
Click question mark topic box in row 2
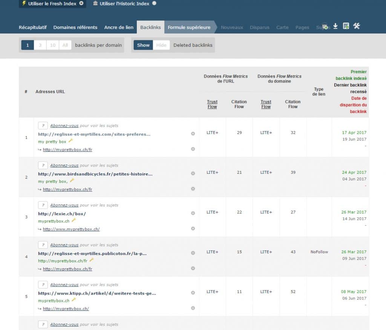click(43, 165)
